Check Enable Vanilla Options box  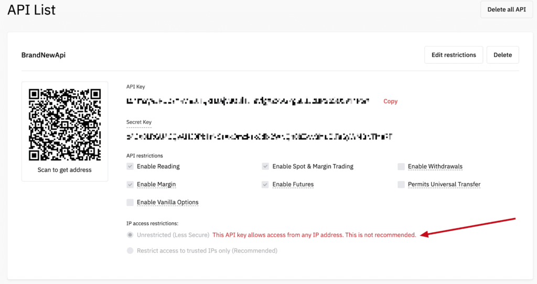pyautogui.click(x=130, y=202)
